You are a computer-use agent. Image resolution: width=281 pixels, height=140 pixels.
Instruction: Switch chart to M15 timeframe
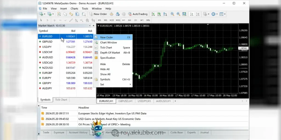click(x=112, y=20)
